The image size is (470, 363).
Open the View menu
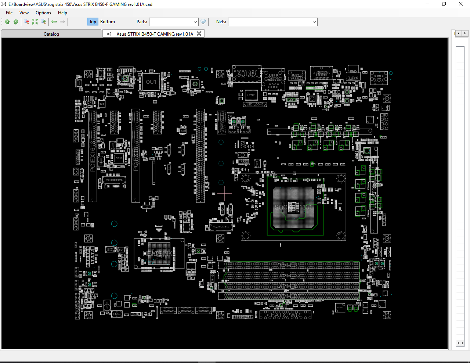(24, 13)
